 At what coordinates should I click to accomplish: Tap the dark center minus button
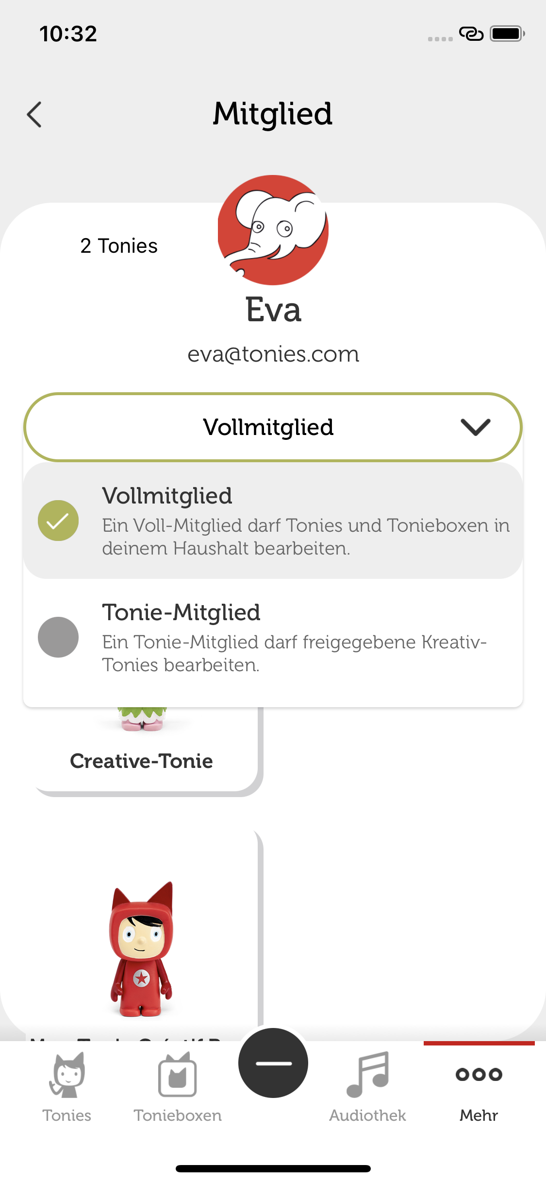273,1063
